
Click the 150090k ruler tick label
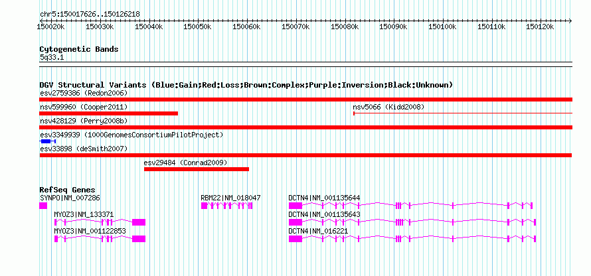(x=394, y=27)
